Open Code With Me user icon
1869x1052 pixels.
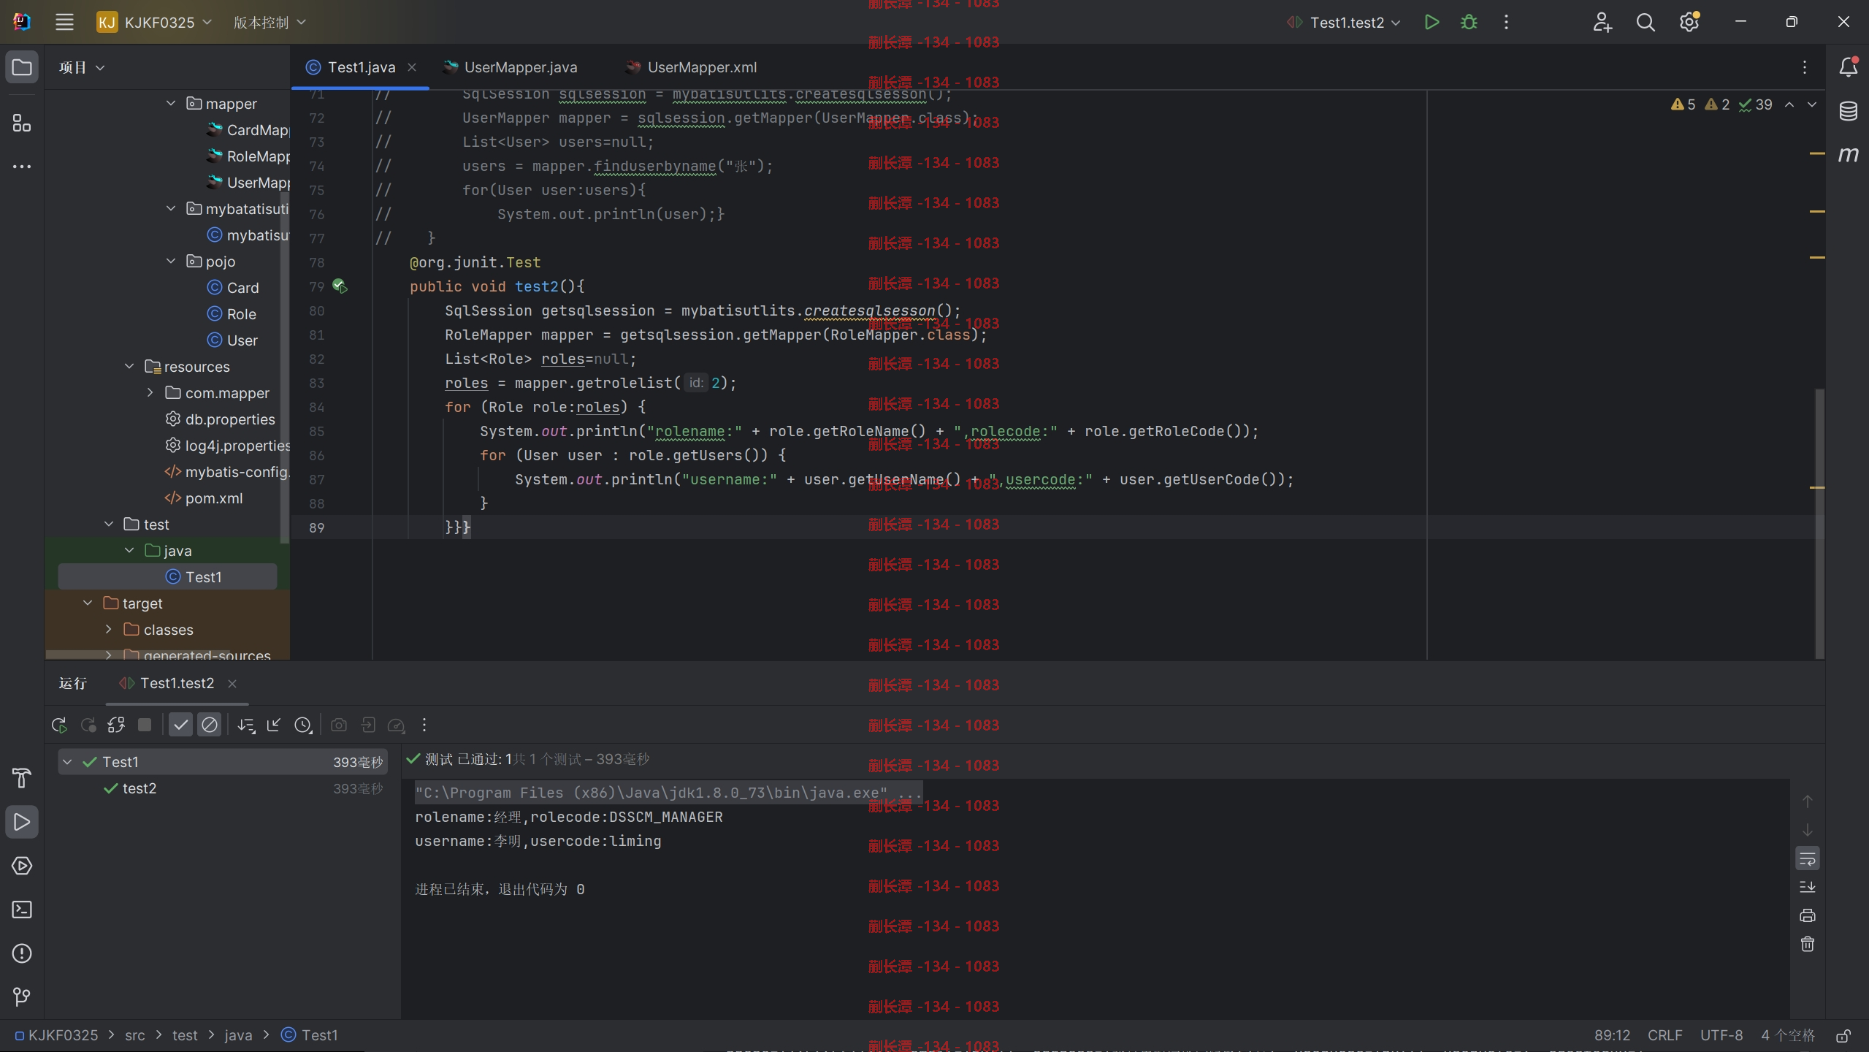[x=1602, y=22]
